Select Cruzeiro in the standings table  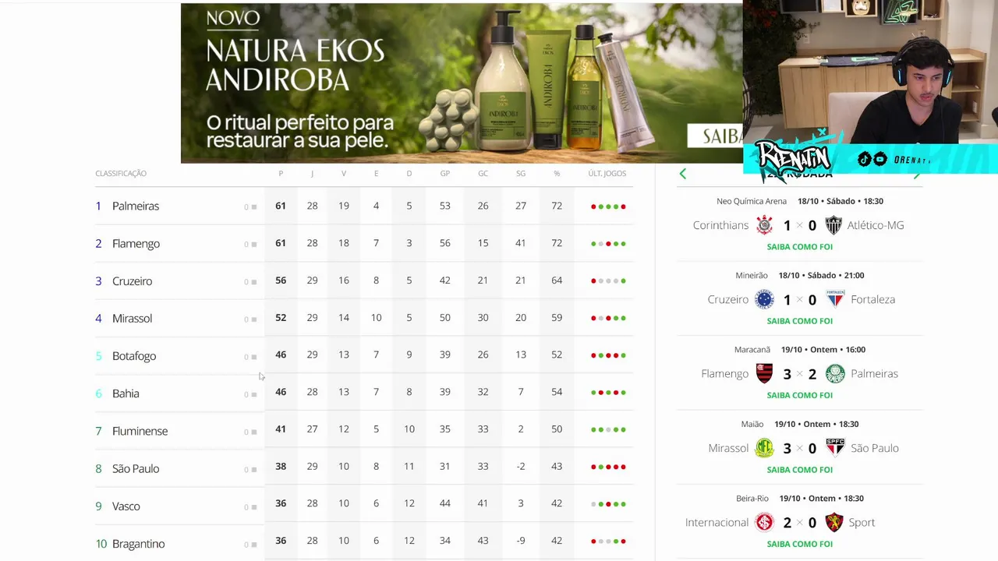pos(132,280)
